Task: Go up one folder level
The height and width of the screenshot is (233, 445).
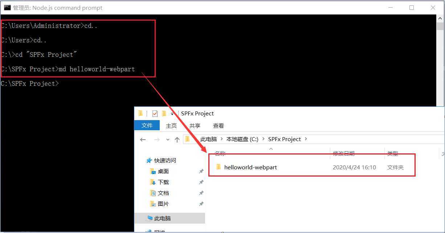Action: coord(177,139)
